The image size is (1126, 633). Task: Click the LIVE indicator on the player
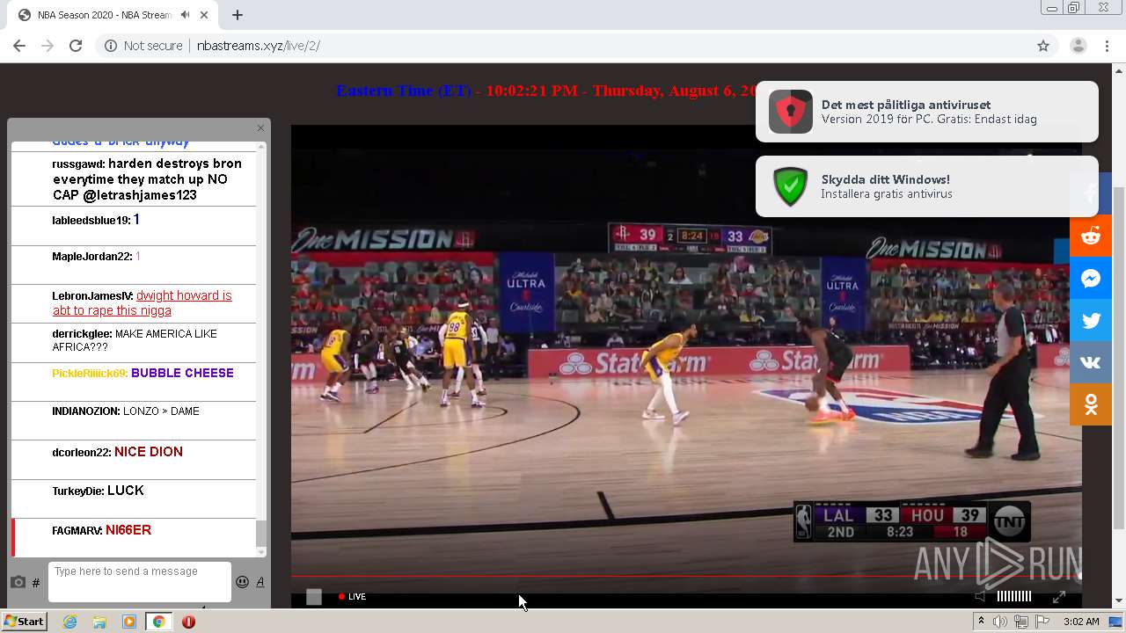coord(352,596)
